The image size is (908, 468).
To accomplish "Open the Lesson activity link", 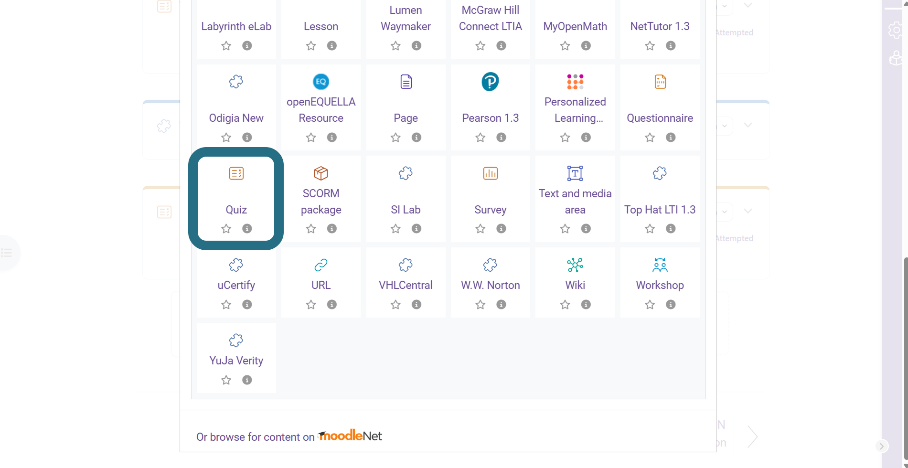I will pyautogui.click(x=321, y=26).
